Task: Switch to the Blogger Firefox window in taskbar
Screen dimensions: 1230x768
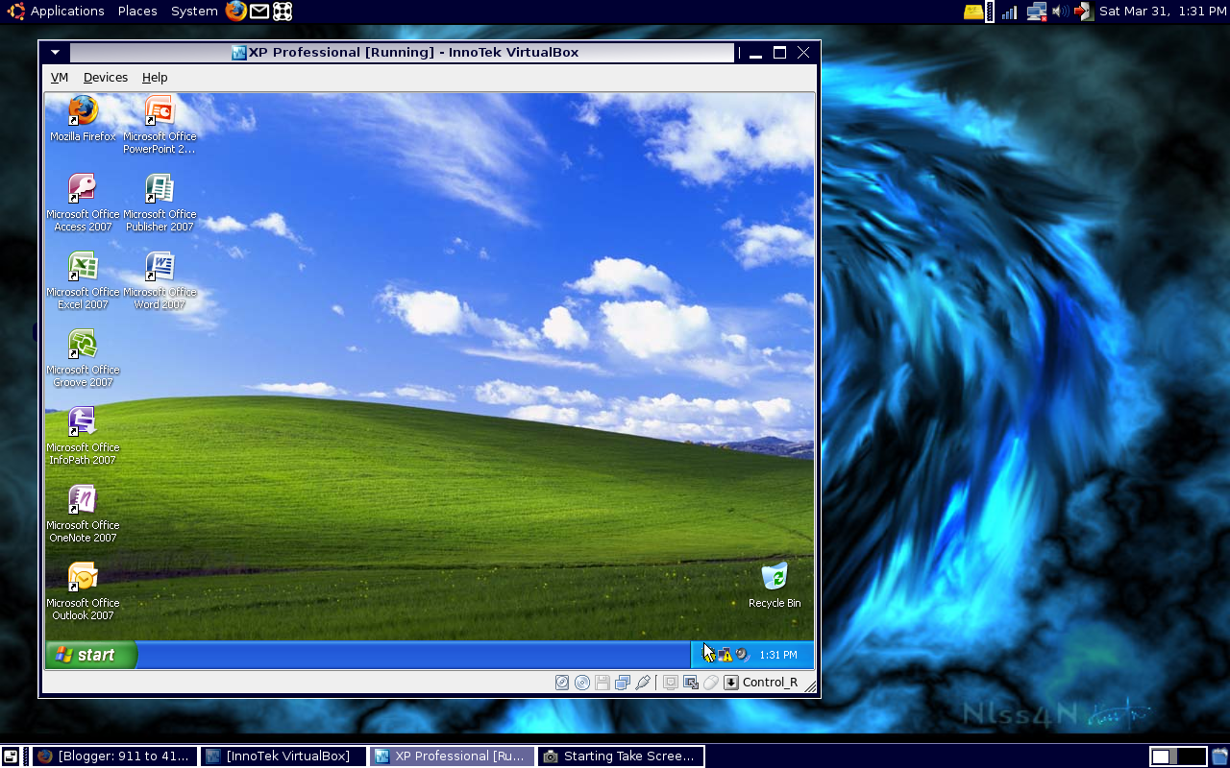Action: pos(115,756)
